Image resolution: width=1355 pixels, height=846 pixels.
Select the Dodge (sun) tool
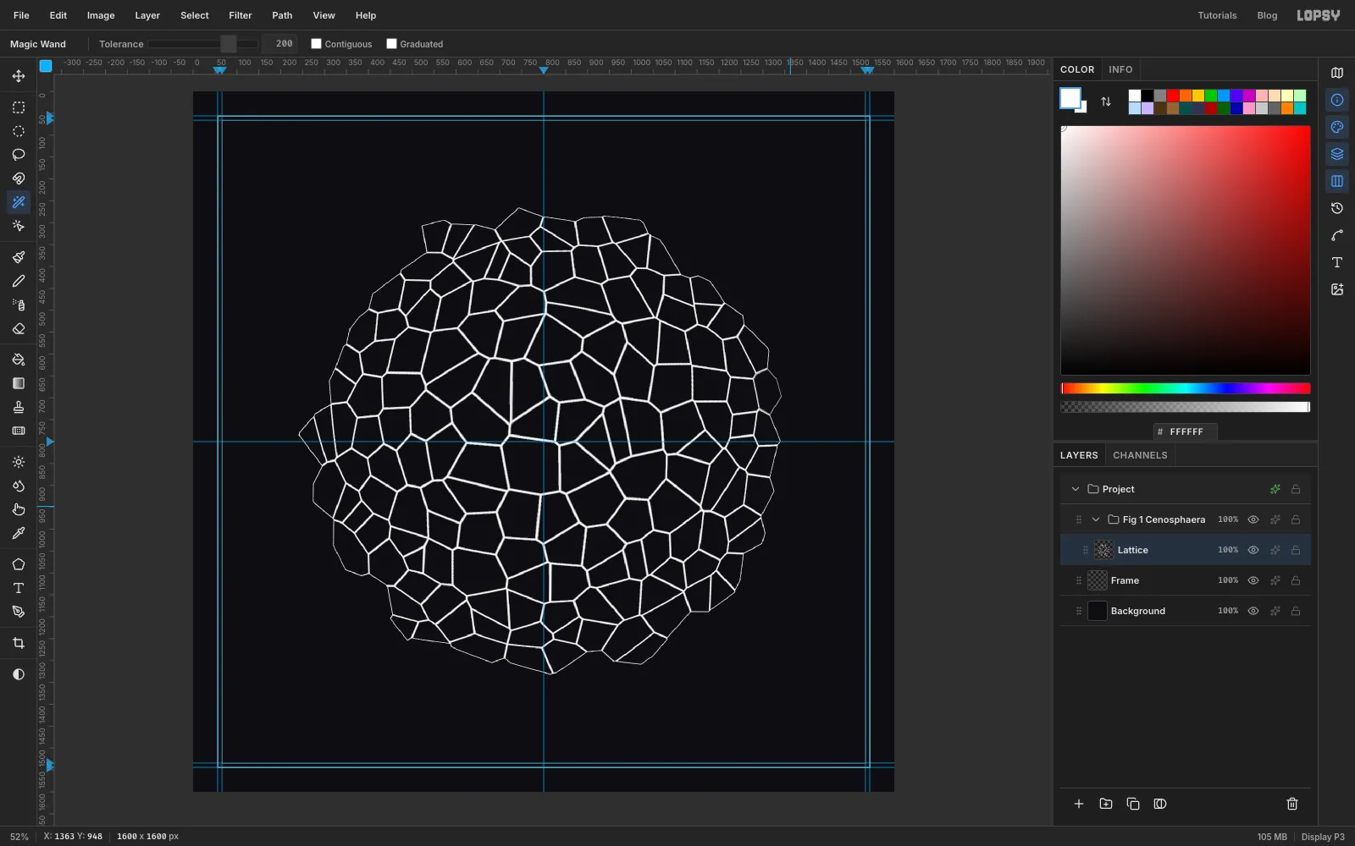point(19,462)
